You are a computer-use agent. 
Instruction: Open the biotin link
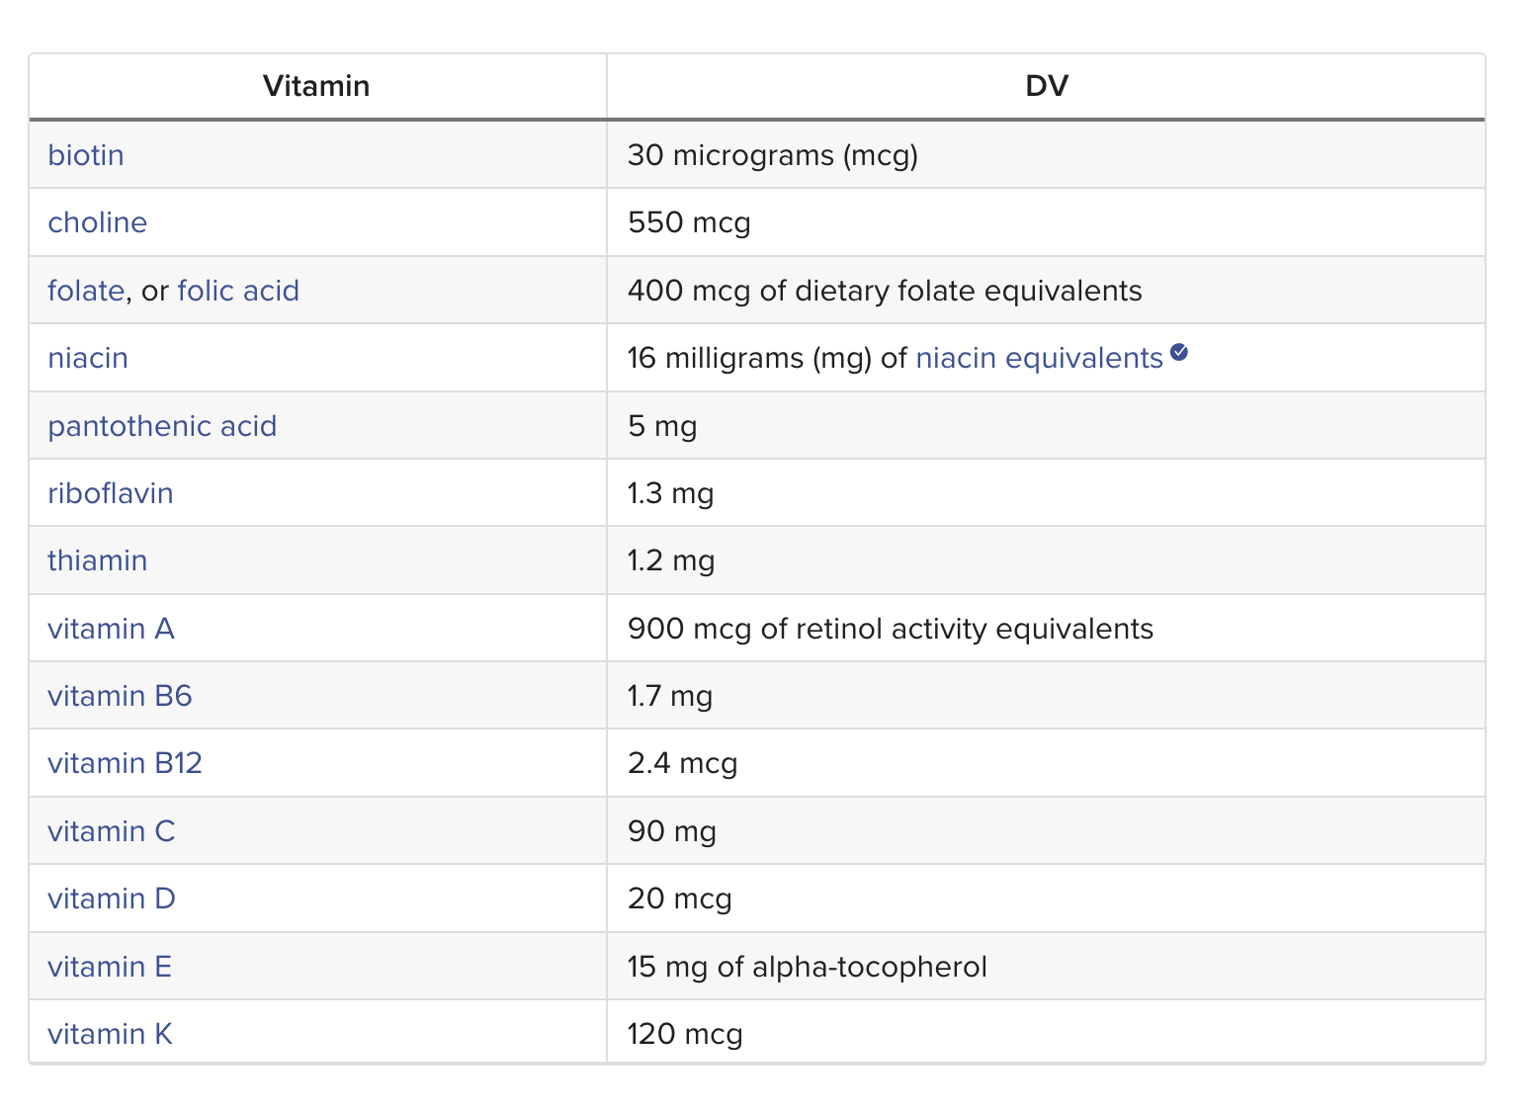click(86, 155)
